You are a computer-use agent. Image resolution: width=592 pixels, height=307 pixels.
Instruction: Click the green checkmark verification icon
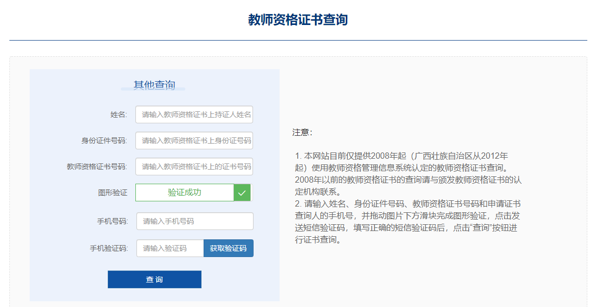click(242, 193)
